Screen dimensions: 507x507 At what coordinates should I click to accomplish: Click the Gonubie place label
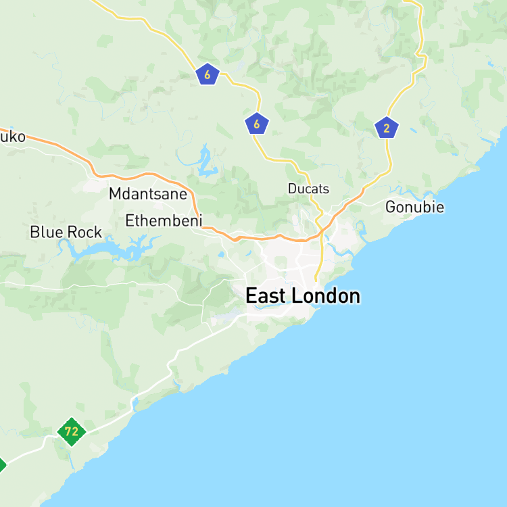click(x=415, y=207)
